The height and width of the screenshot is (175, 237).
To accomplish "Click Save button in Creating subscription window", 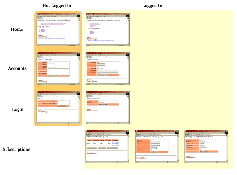I will [x=152, y=152].
